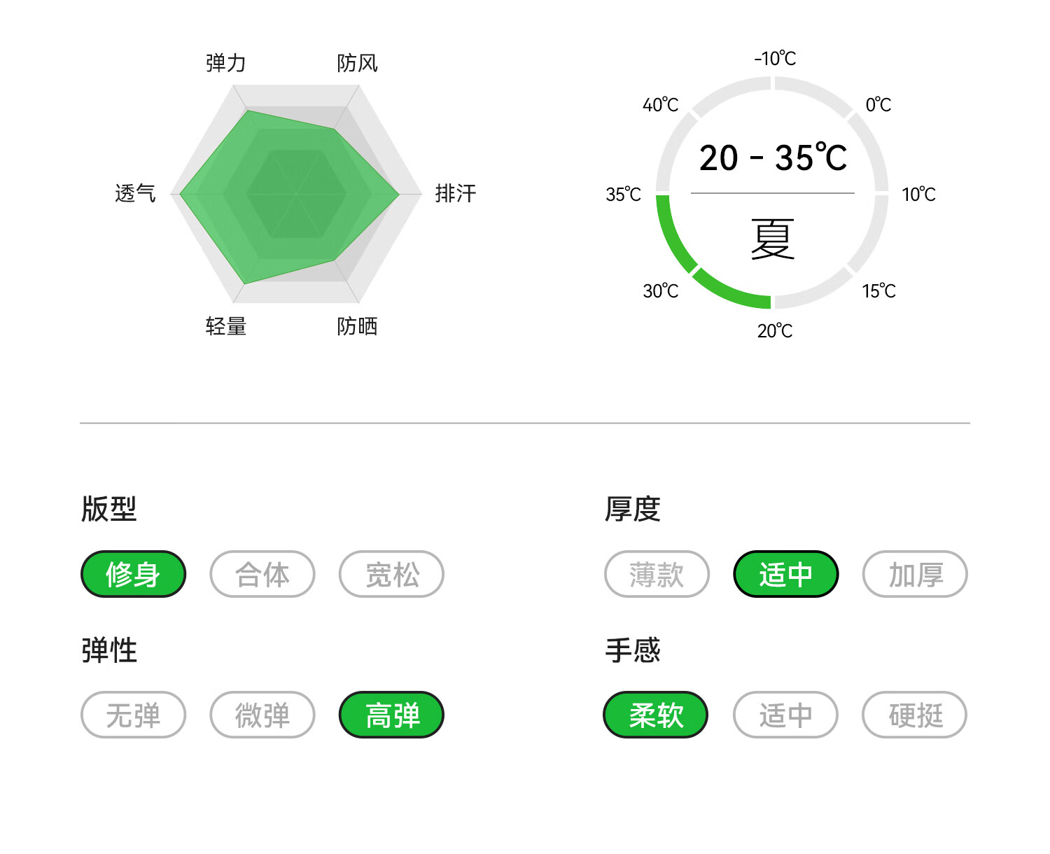Click the 20℃ mark on temperature dial
The height and width of the screenshot is (854, 1050).
(x=775, y=330)
